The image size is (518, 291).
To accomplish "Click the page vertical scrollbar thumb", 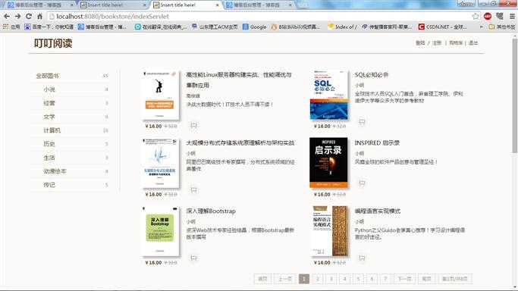I will (x=515, y=95).
